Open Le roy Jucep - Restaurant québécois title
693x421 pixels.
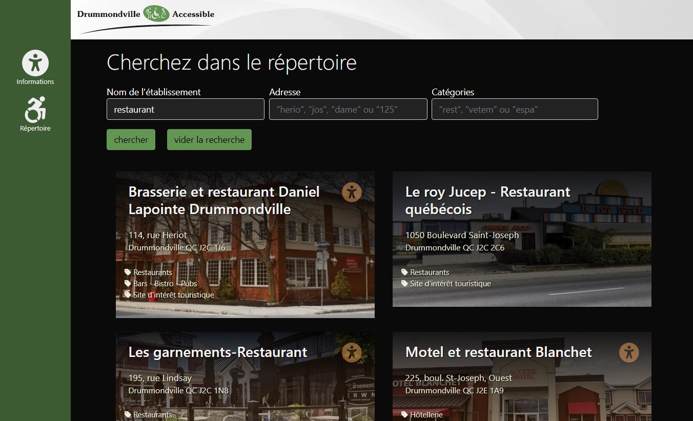[487, 200]
